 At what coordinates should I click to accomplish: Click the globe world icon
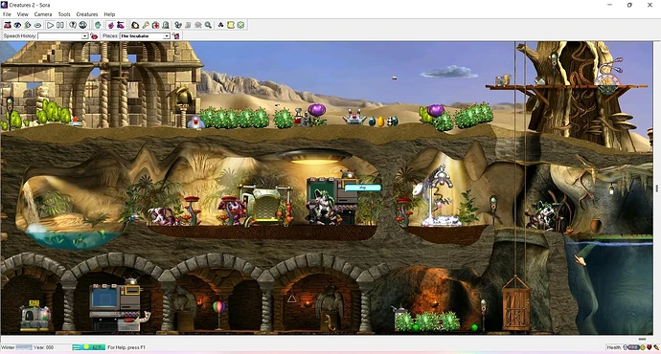coord(83,25)
